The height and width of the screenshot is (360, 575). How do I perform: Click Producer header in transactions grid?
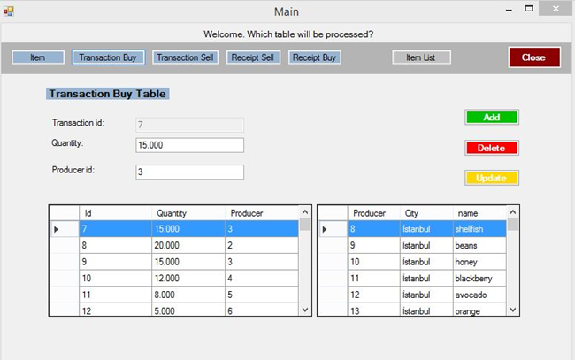tap(262, 213)
